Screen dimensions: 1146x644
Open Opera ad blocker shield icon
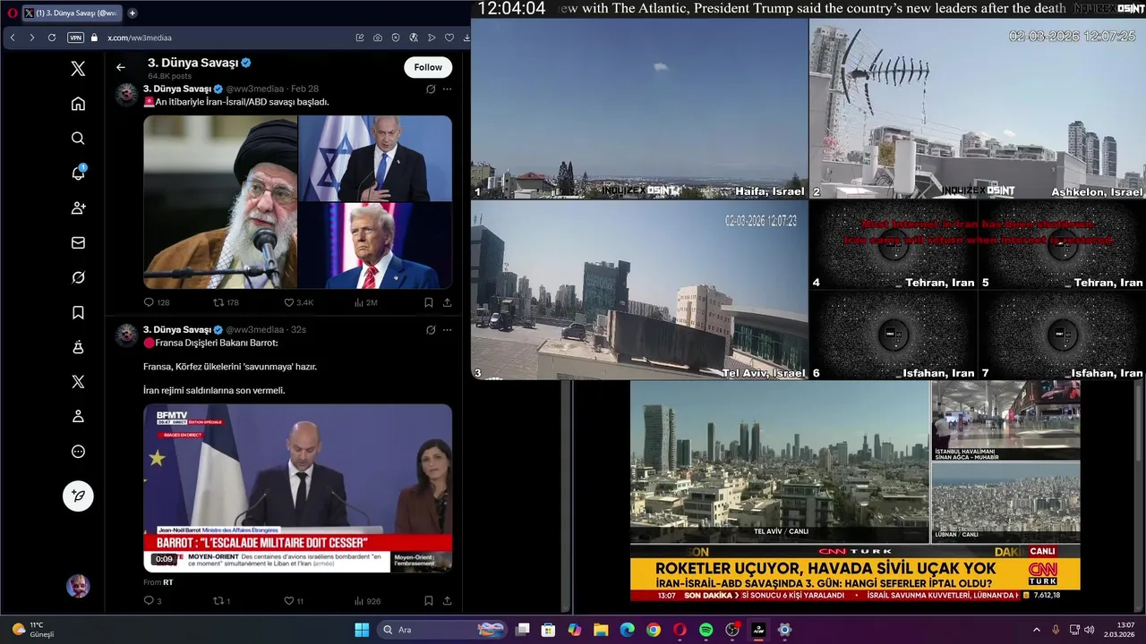(x=396, y=38)
